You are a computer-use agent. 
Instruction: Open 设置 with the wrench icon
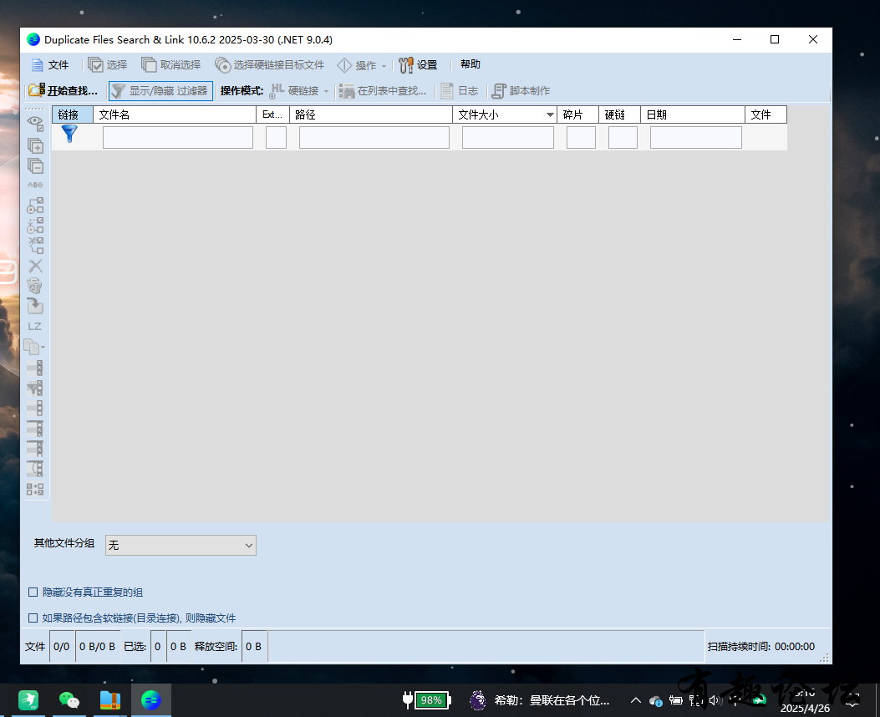(x=418, y=65)
